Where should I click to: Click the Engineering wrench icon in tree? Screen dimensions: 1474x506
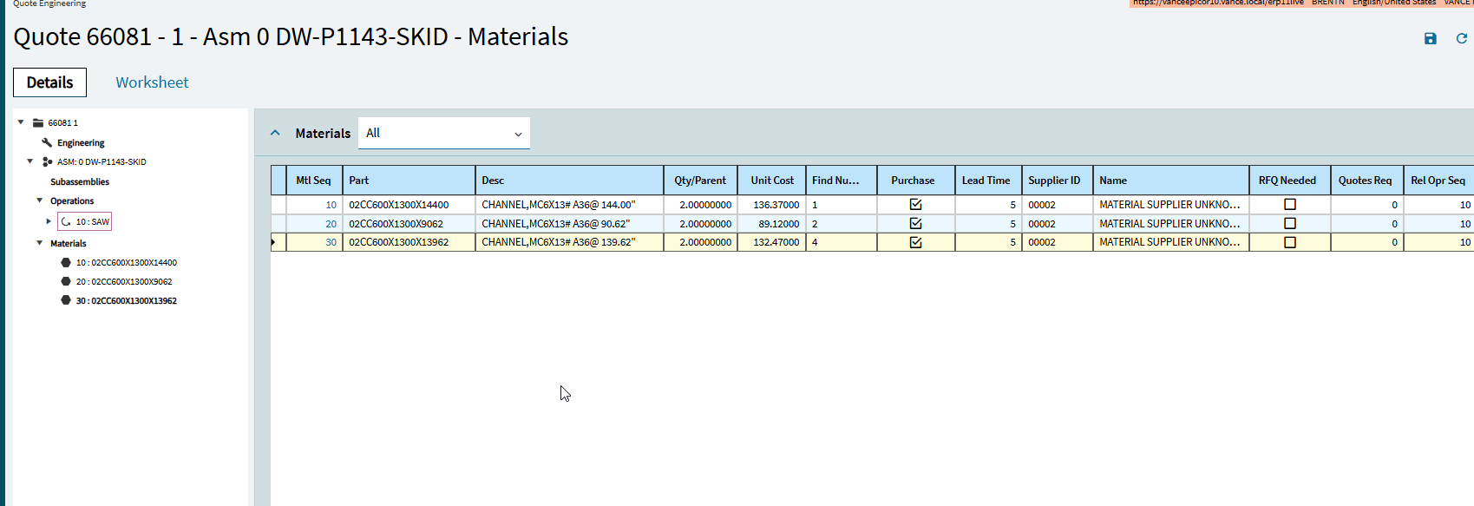click(x=47, y=142)
